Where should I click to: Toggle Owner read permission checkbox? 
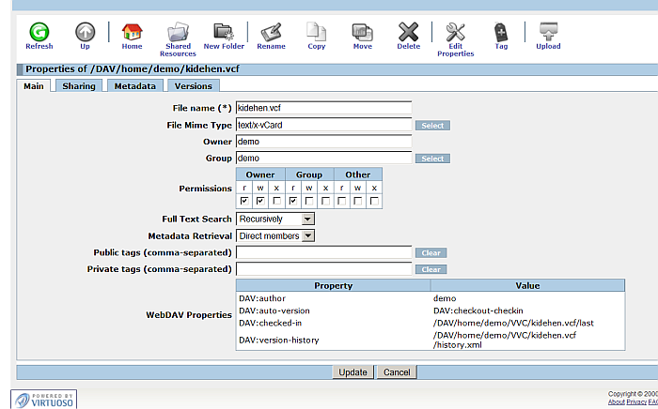coord(244,201)
